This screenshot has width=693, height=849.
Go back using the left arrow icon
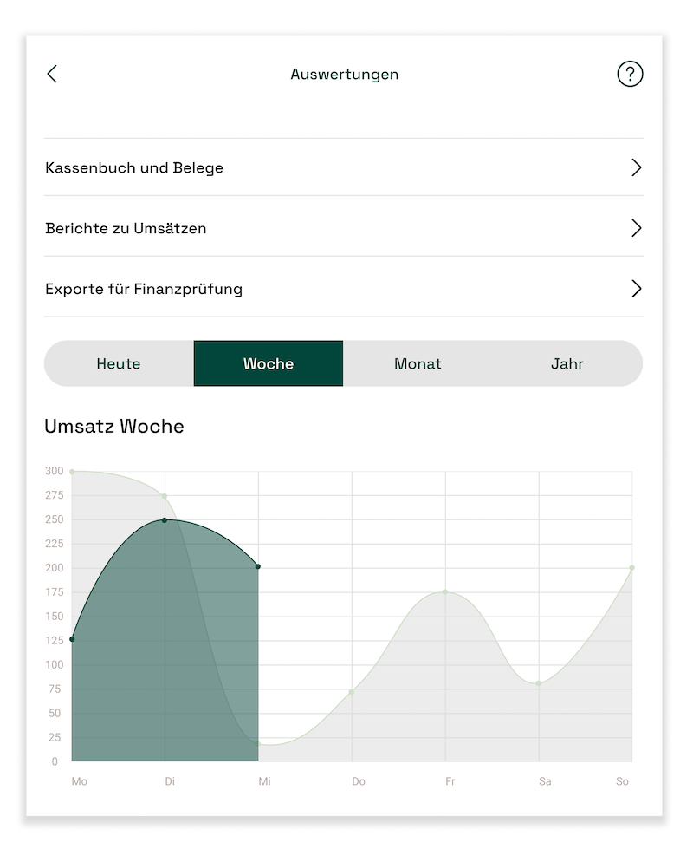[52, 74]
